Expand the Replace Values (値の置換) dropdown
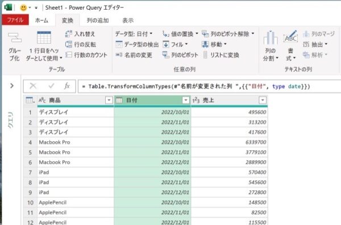Viewport: 341px width, 225px height. (197, 33)
